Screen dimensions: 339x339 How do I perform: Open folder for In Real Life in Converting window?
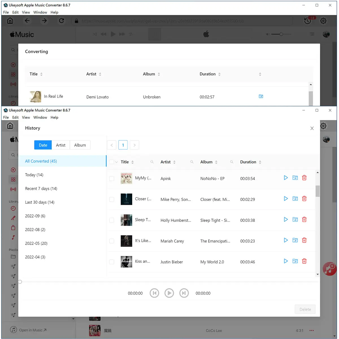pos(261,96)
